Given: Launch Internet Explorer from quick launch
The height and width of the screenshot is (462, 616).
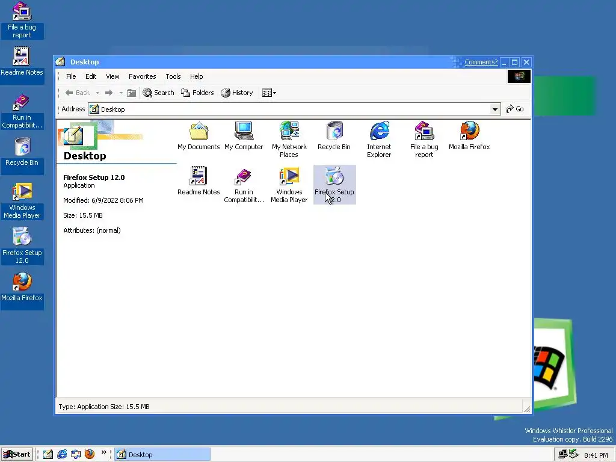Looking at the screenshot, I should point(62,455).
